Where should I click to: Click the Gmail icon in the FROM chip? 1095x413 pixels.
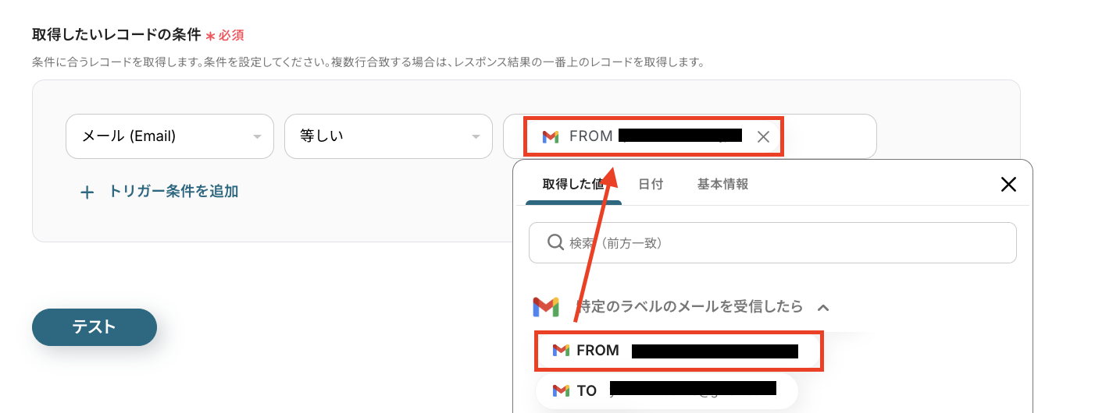[551, 137]
